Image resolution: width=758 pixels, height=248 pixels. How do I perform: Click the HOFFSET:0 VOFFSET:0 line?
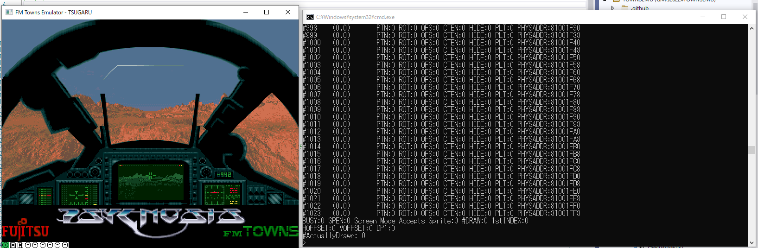pyautogui.click(x=349, y=228)
